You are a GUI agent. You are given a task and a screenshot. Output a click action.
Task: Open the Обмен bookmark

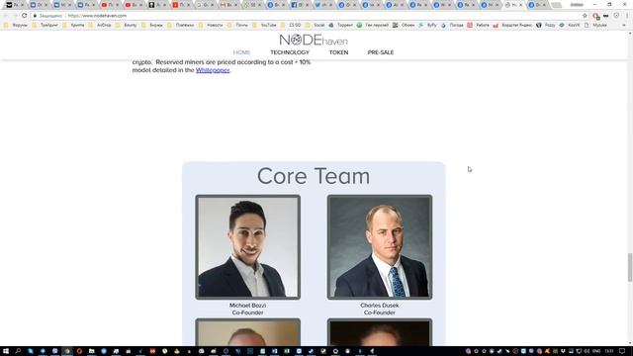pos(404,25)
